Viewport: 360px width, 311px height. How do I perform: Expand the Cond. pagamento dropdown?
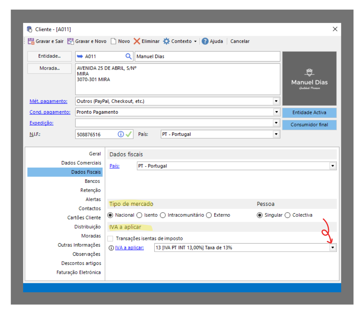pos(276,112)
